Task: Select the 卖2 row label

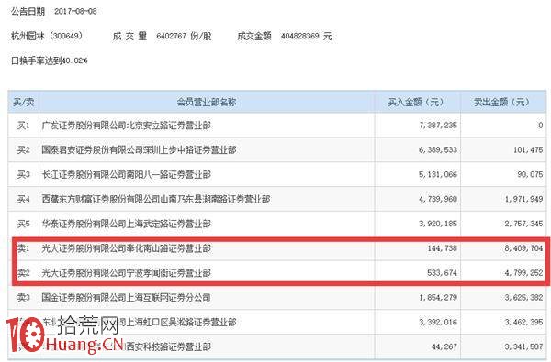Action: point(24,272)
